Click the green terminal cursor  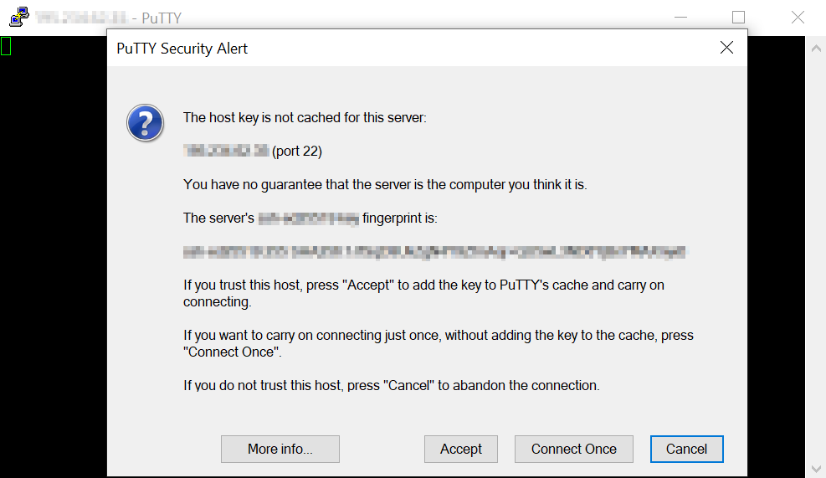coord(6,46)
